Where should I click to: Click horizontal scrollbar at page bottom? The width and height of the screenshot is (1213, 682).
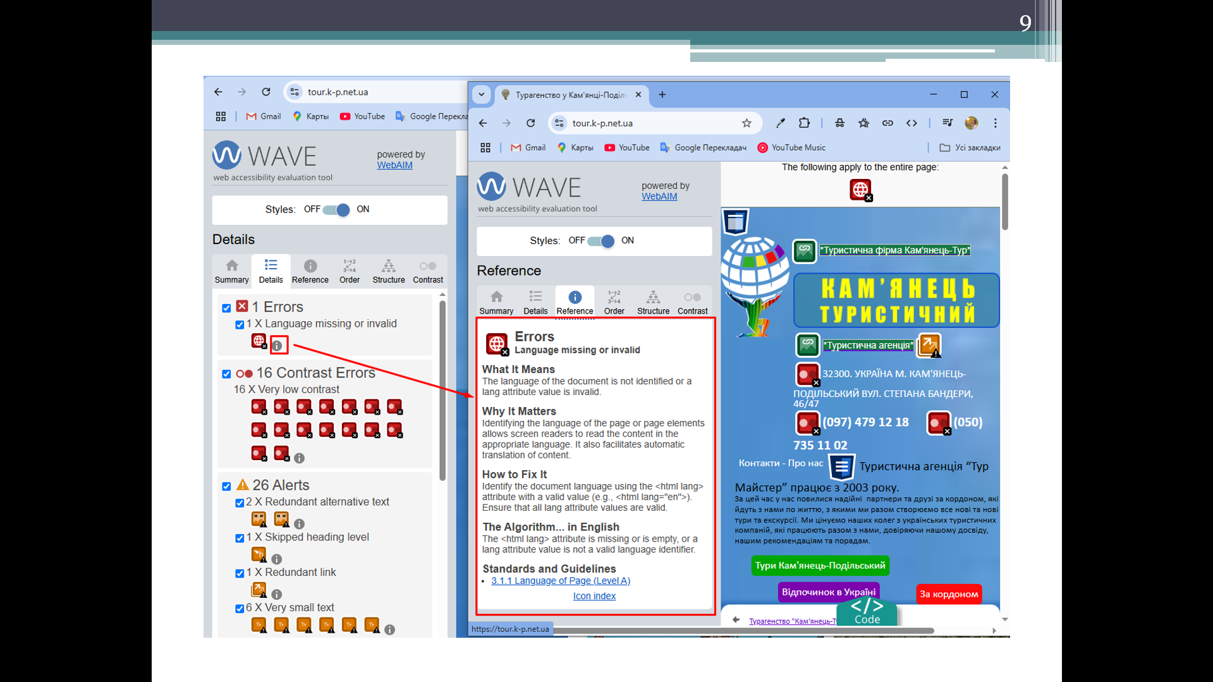(x=743, y=631)
